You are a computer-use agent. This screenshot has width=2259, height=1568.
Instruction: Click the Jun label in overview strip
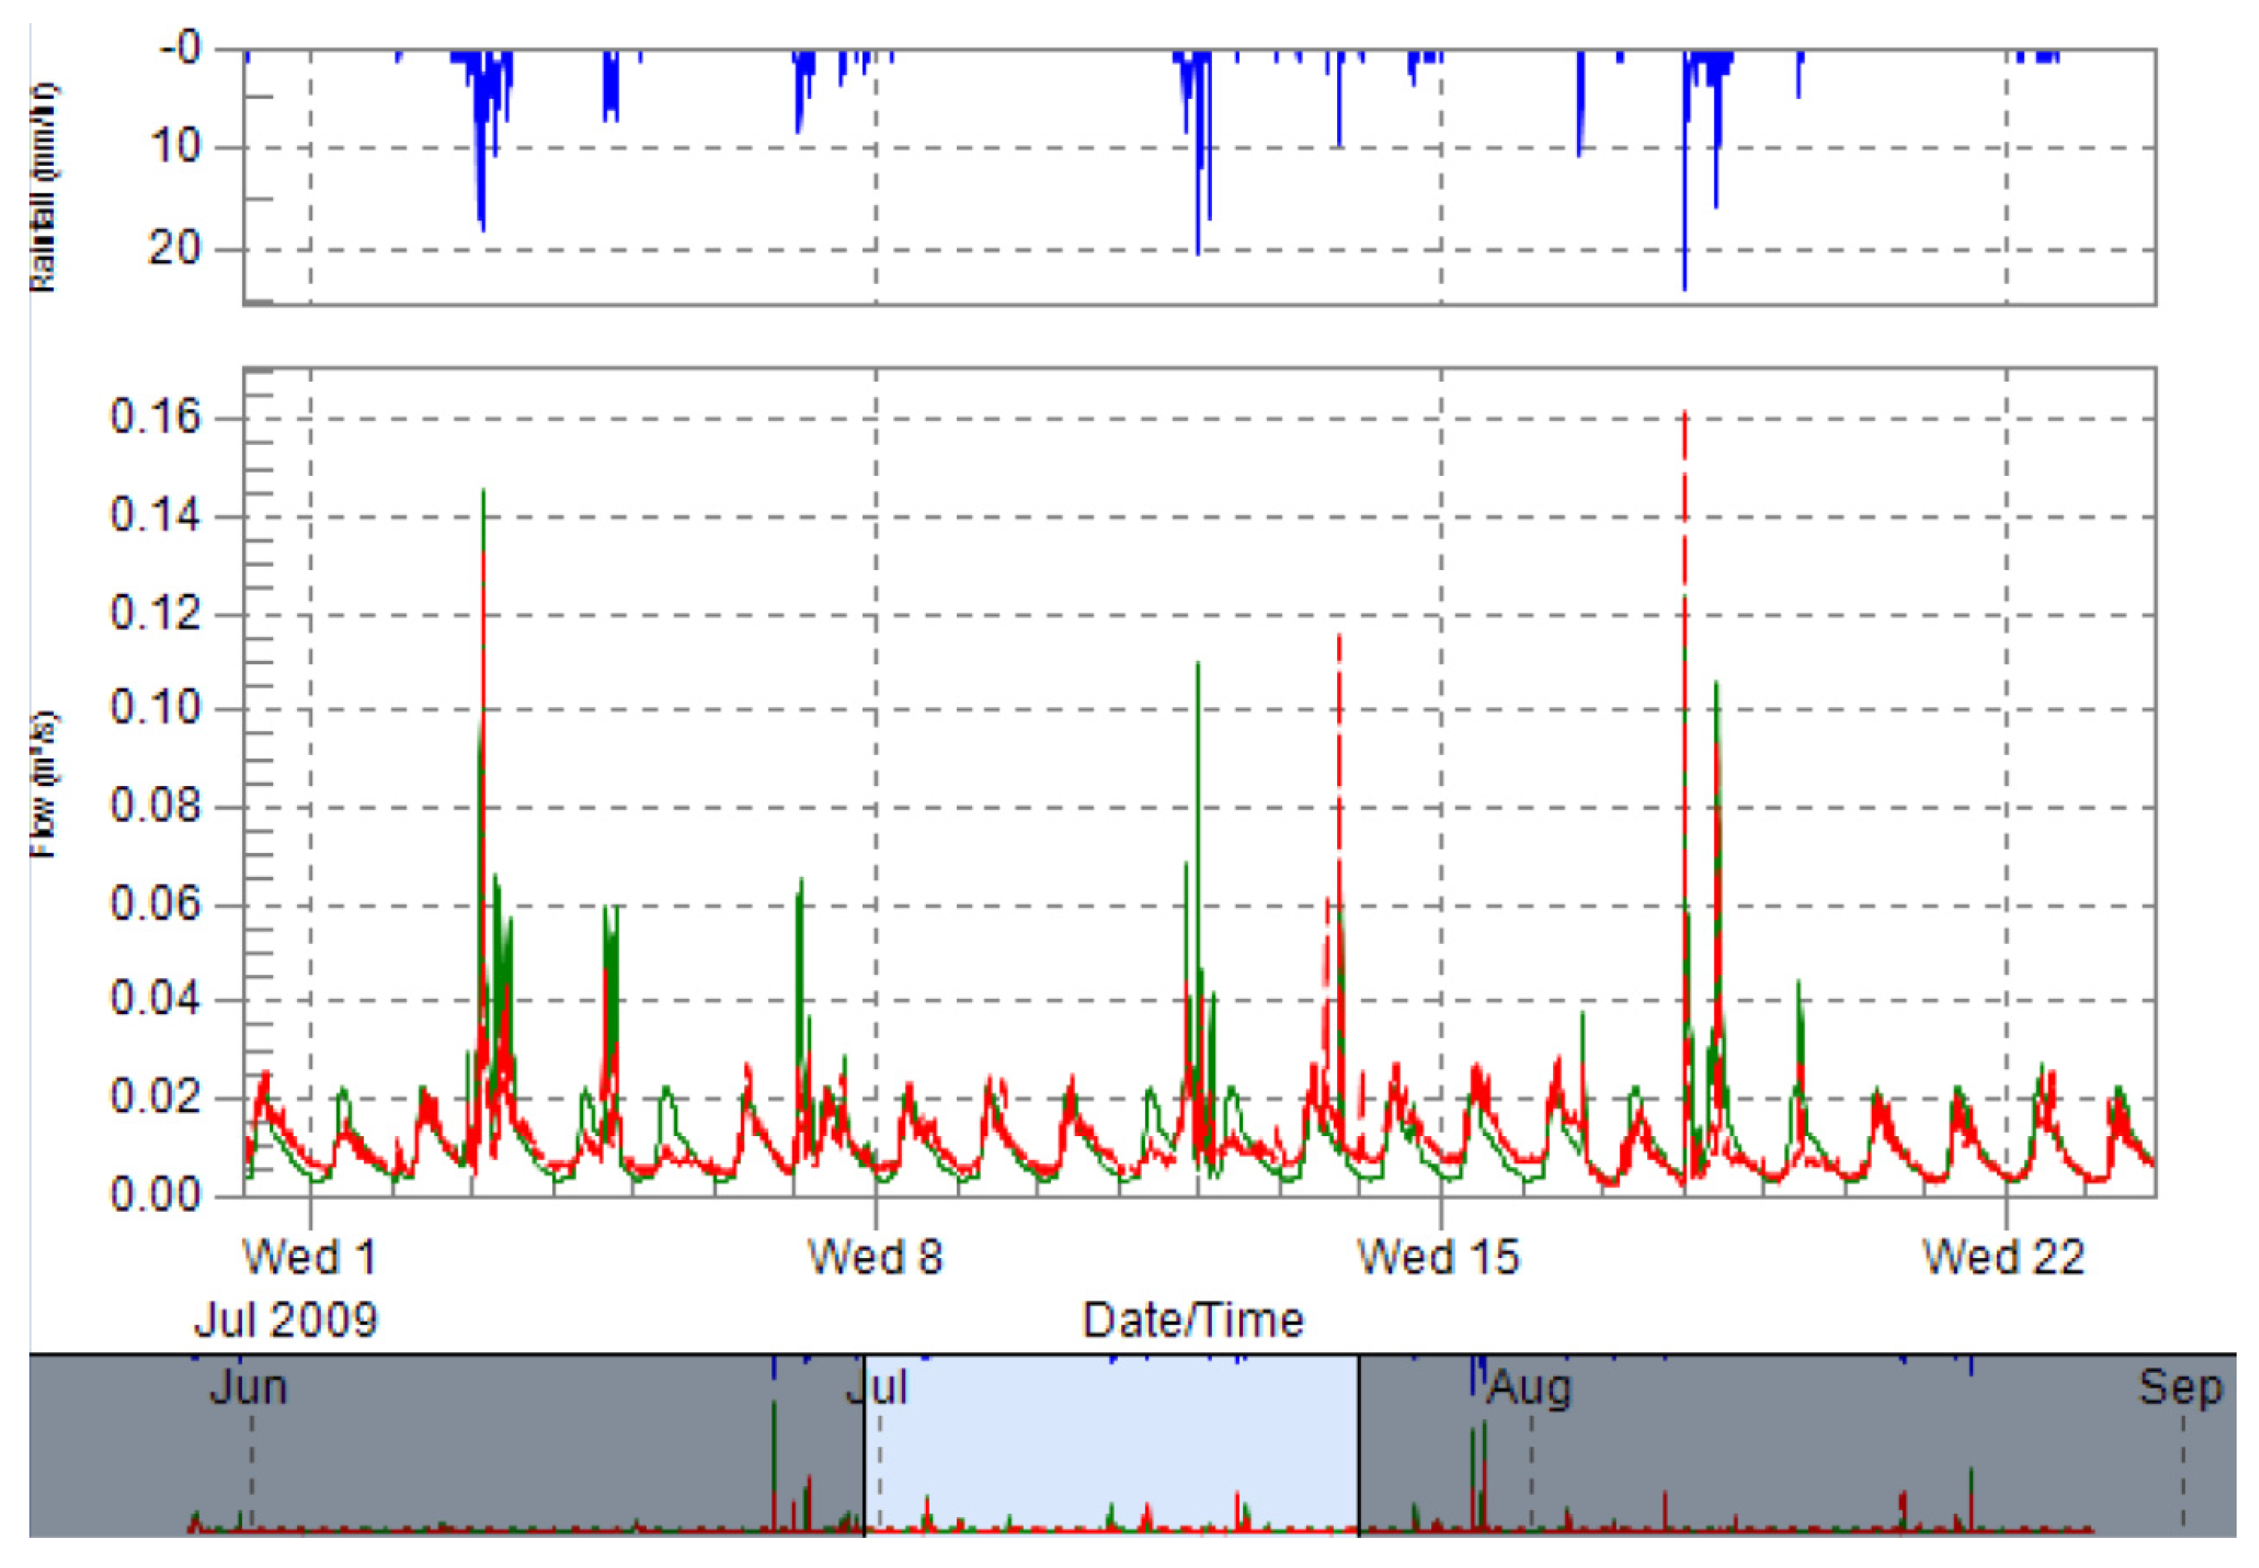(248, 1388)
